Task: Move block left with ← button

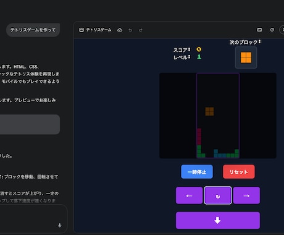Action: [189, 195]
